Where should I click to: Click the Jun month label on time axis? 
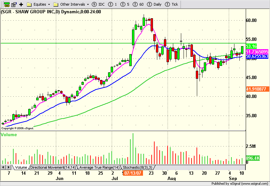point(60,178)
